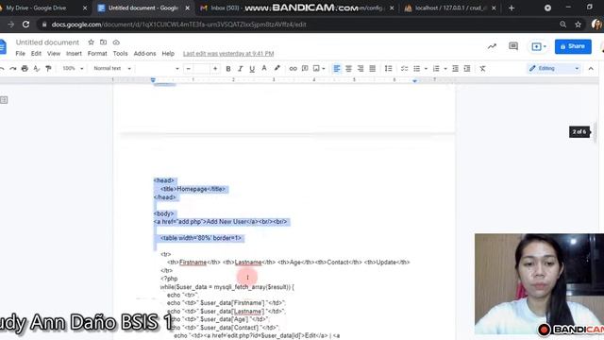Open the last edit history link
The image size is (604, 340).
tap(228, 54)
